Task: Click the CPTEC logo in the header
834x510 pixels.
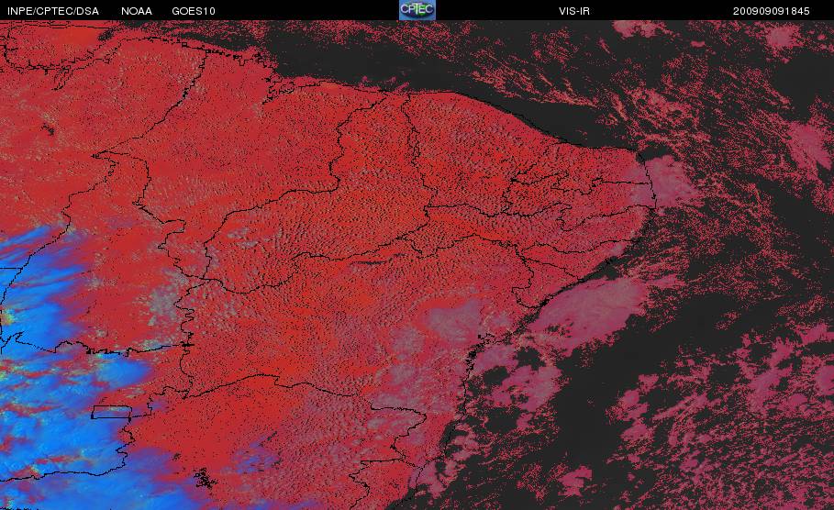Action: 417,10
